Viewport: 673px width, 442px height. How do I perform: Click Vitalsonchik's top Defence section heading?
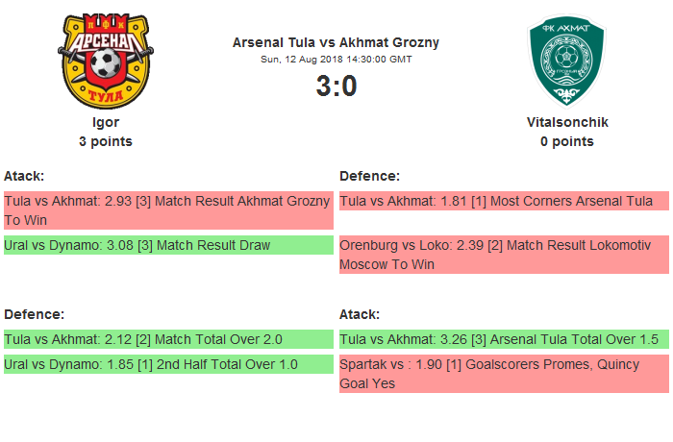click(369, 176)
